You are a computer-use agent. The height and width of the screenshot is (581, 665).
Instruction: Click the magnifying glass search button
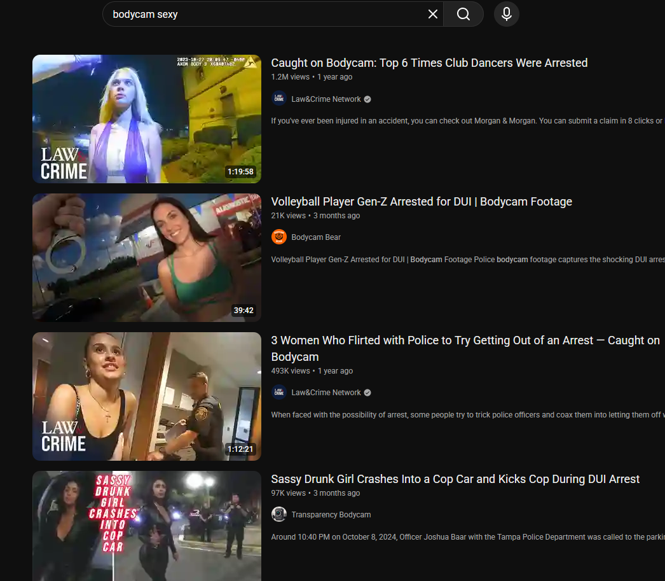coord(463,14)
